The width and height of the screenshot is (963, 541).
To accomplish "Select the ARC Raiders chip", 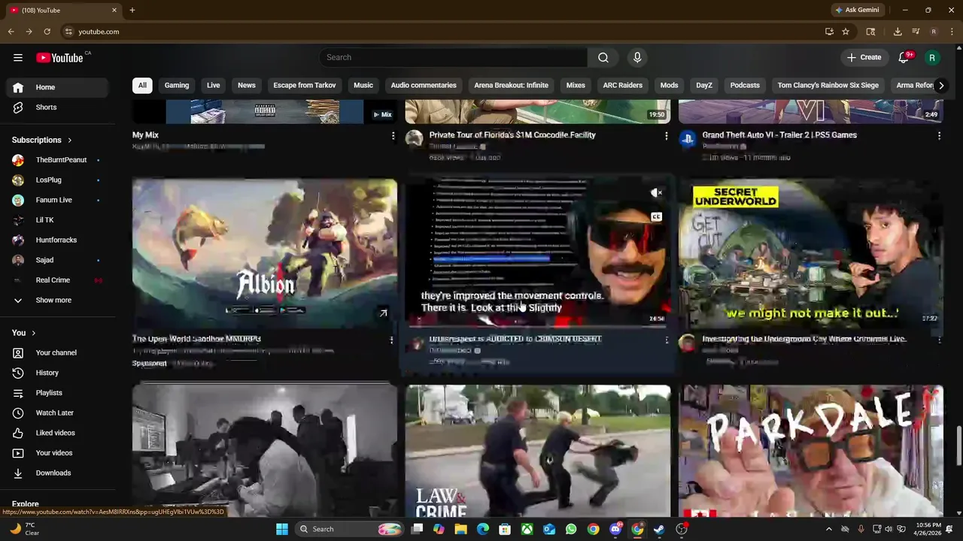I will click(x=623, y=86).
